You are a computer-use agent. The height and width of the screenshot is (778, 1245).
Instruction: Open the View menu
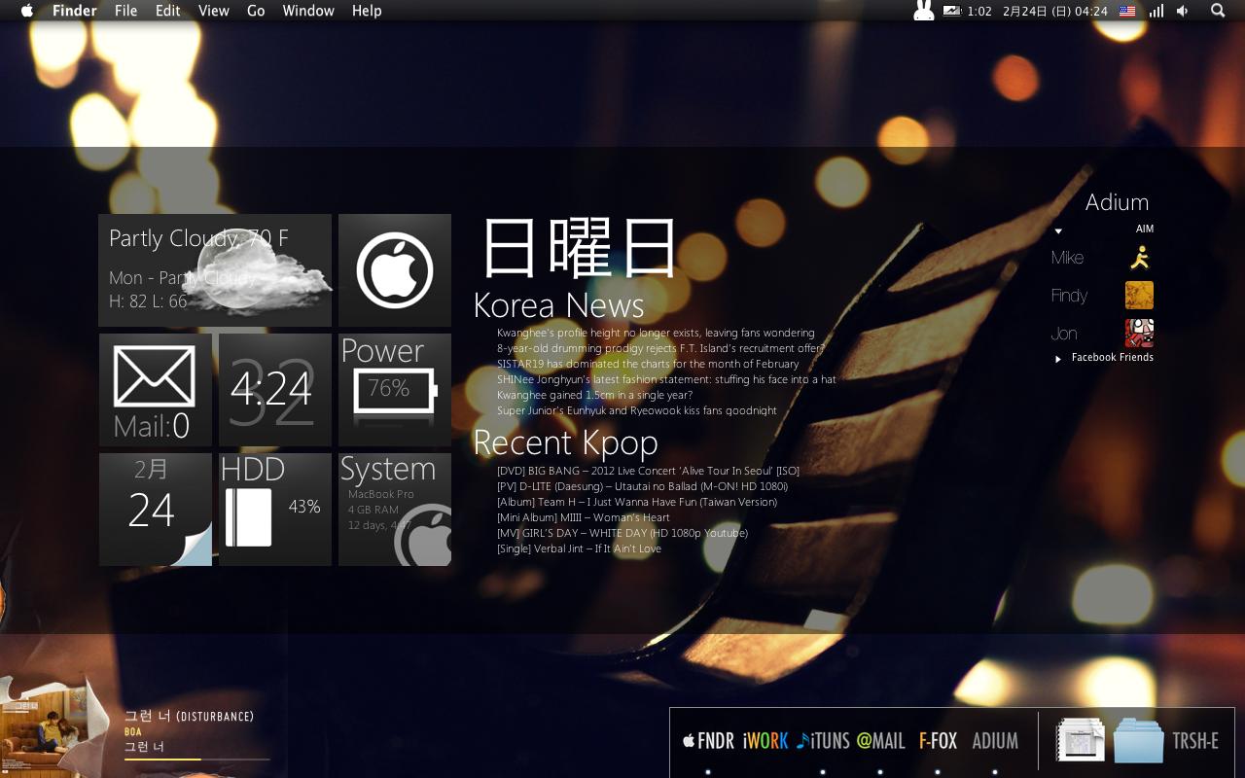[x=213, y=11]
